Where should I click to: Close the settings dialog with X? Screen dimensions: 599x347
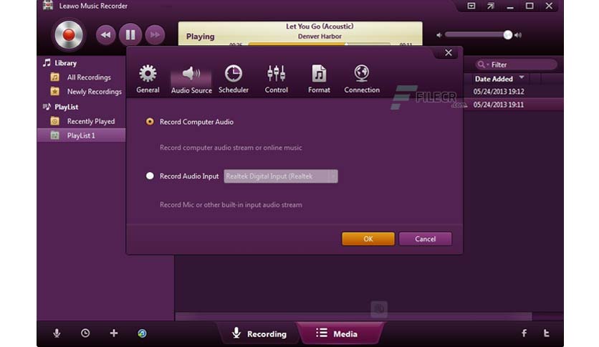pos(449,53)
